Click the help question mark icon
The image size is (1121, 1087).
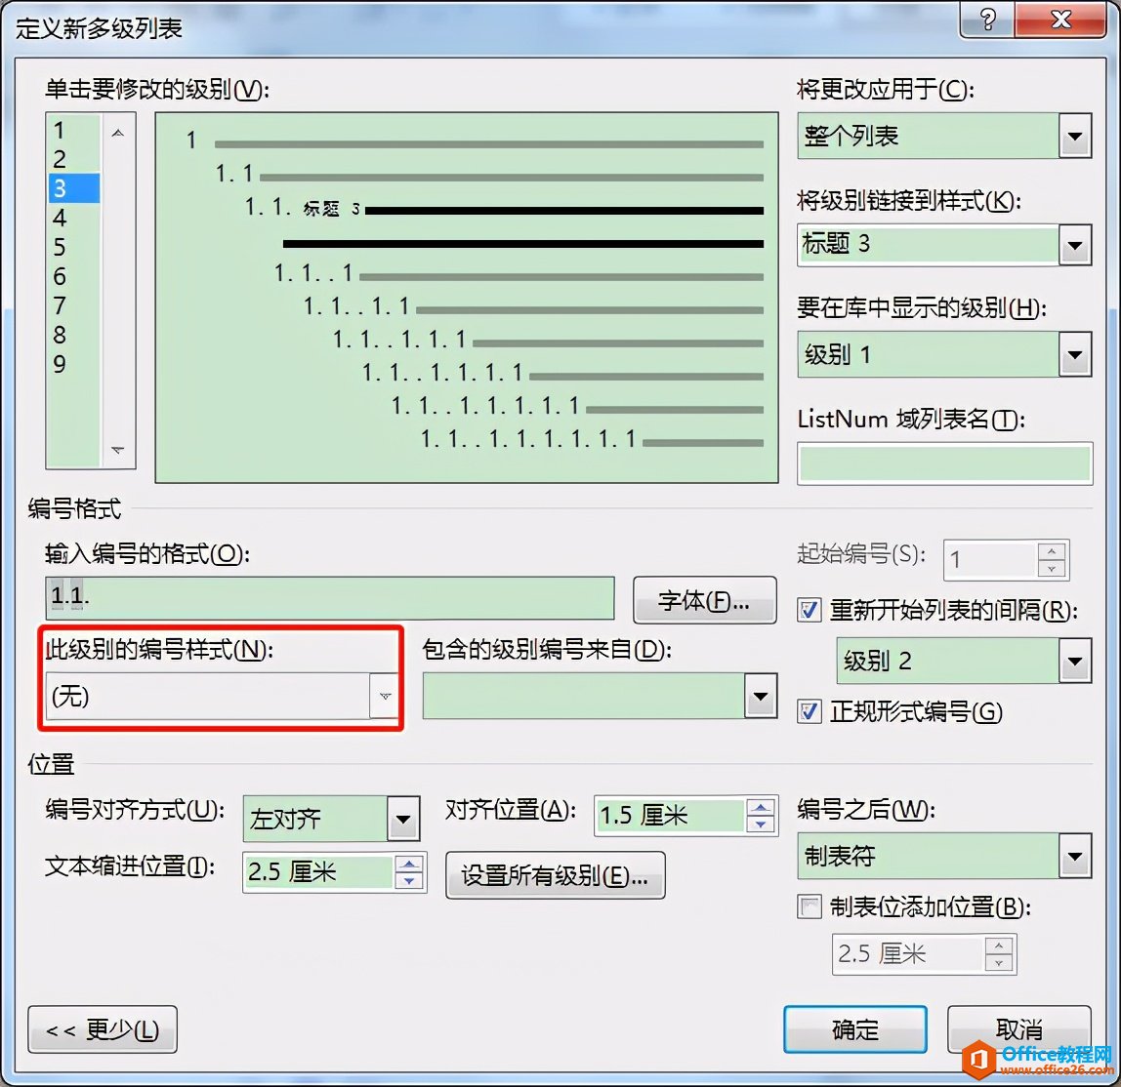986,20
